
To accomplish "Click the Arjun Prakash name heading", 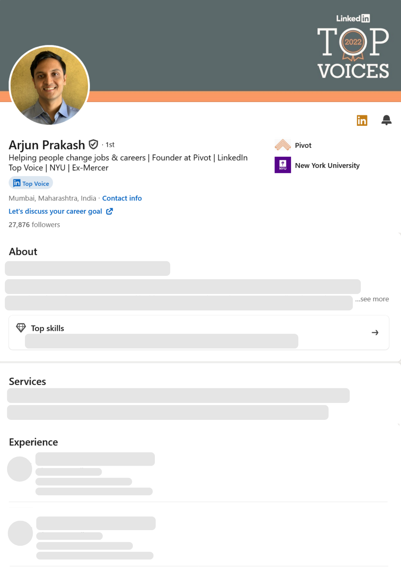I will tap(47, 145).
